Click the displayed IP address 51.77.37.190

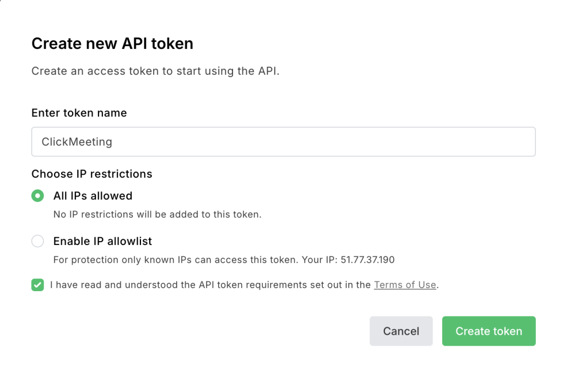coord(367,259)
